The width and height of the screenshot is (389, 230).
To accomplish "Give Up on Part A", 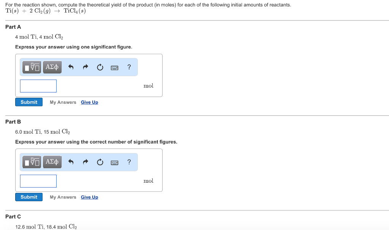I will 89,102.
